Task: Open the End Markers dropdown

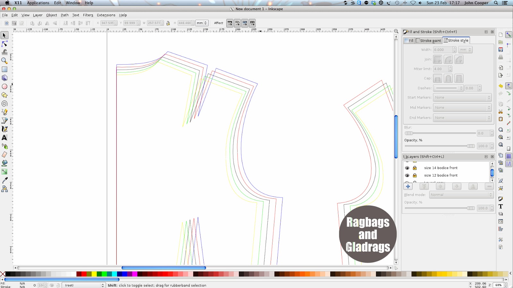Action: point(463,118)
